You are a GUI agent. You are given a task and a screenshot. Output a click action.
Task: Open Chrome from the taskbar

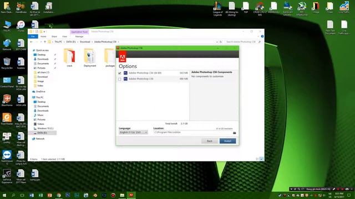pyautogui.click(x=59, y=195)
